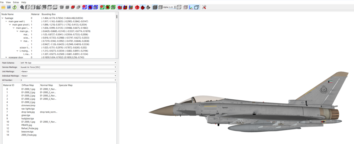
Task: Click the node tree vertical scrollbar
Action: point(117,35)
